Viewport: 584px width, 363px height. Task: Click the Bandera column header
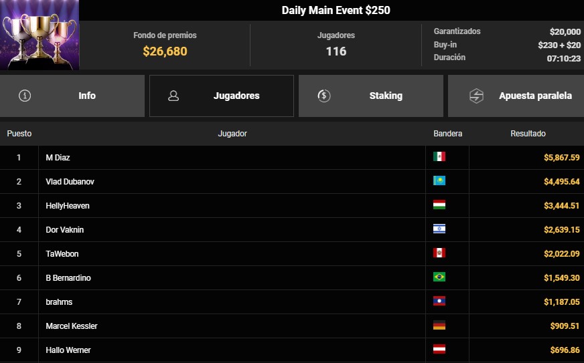click(447, 134)
